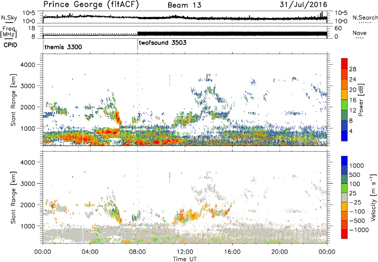Select the '-1000' tick on Velocity color bar
Image resolution: width=378 pixels, height=262 pixels.
point(359,230)
